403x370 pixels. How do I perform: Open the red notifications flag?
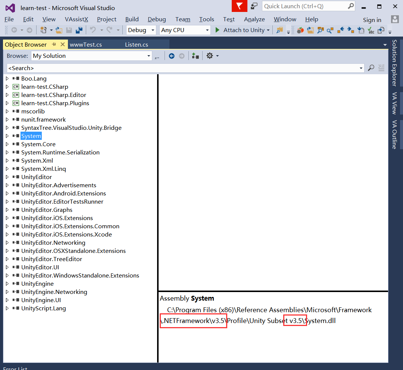coord(239,6)
